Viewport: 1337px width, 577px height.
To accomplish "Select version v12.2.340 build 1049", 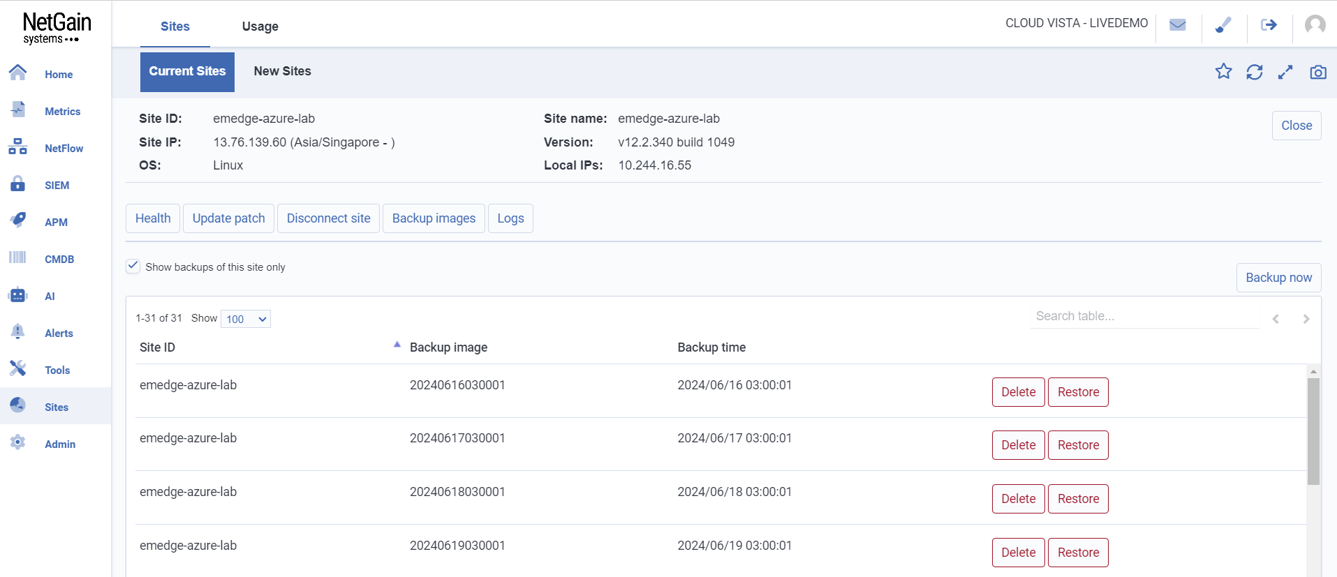I will pos(676,142).
